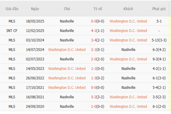Open Washington D.C. United in 18/05/2025 row
This screenshot has width=171, height=114.
coord(128,21)
